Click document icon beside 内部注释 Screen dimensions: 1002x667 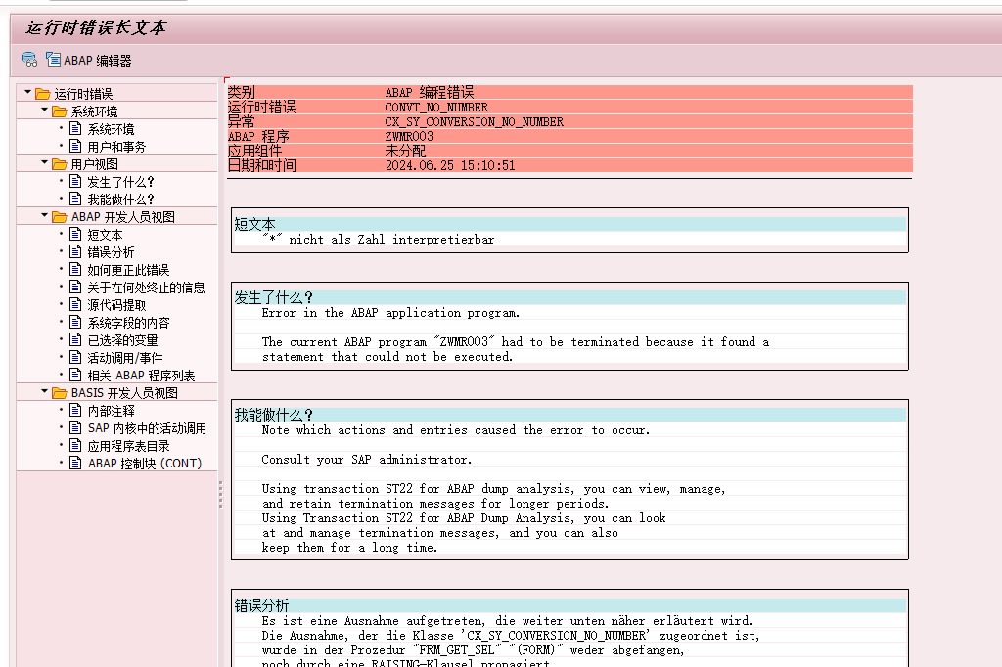pos(75,411)
